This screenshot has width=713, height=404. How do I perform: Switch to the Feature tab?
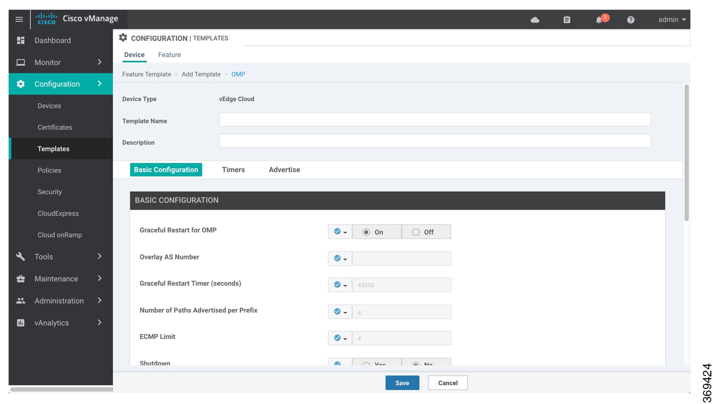point(170,55)
